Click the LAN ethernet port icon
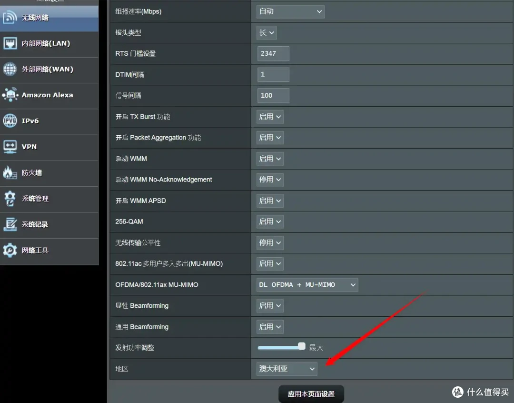This screenshot has width=514, height=403. (x=10, y=43)
